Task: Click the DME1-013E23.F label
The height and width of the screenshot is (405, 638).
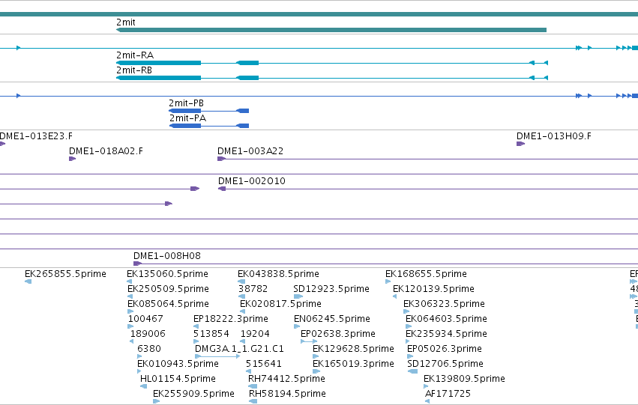Action: 36,136
